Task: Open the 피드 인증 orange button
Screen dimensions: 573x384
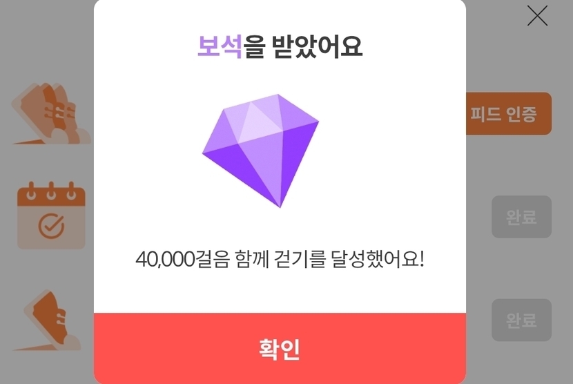Action: [x=509, y=113]
